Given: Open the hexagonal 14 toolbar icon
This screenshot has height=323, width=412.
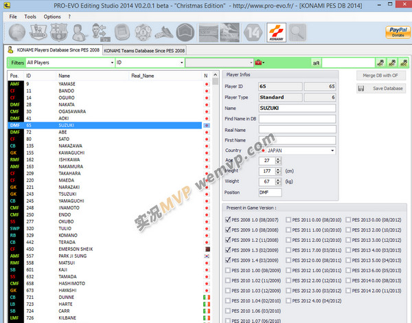Looking at the screenshot, I should pos(253,32).
